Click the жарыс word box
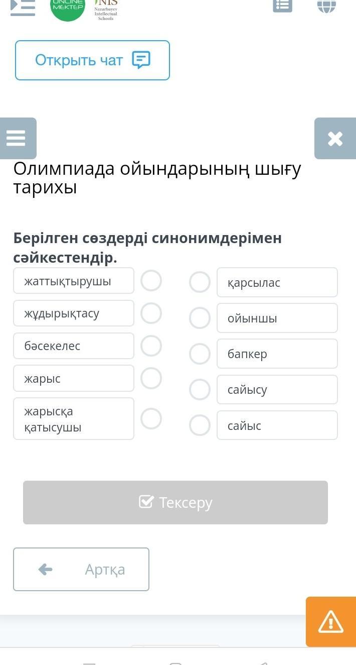 [74, 378]
